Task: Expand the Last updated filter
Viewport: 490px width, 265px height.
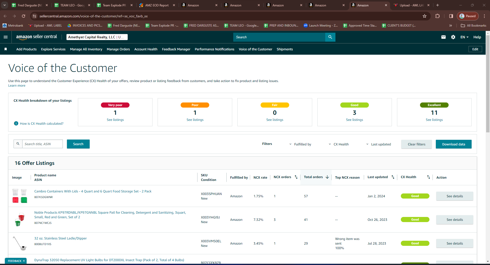Action: point(379,144)
